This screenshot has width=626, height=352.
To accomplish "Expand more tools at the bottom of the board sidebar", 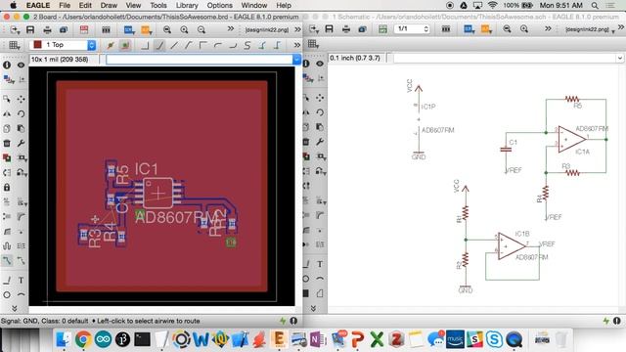I will point(15,308).
